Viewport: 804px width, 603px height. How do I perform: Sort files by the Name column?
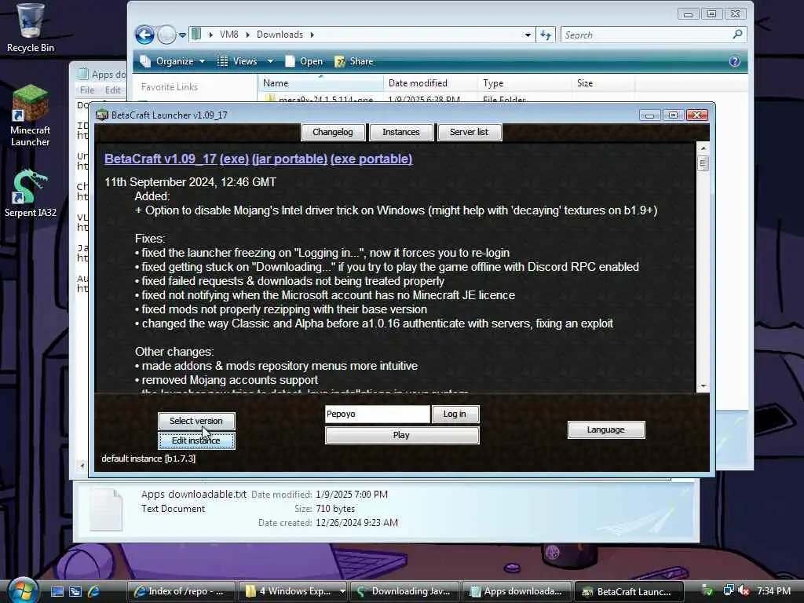(320, 83)
